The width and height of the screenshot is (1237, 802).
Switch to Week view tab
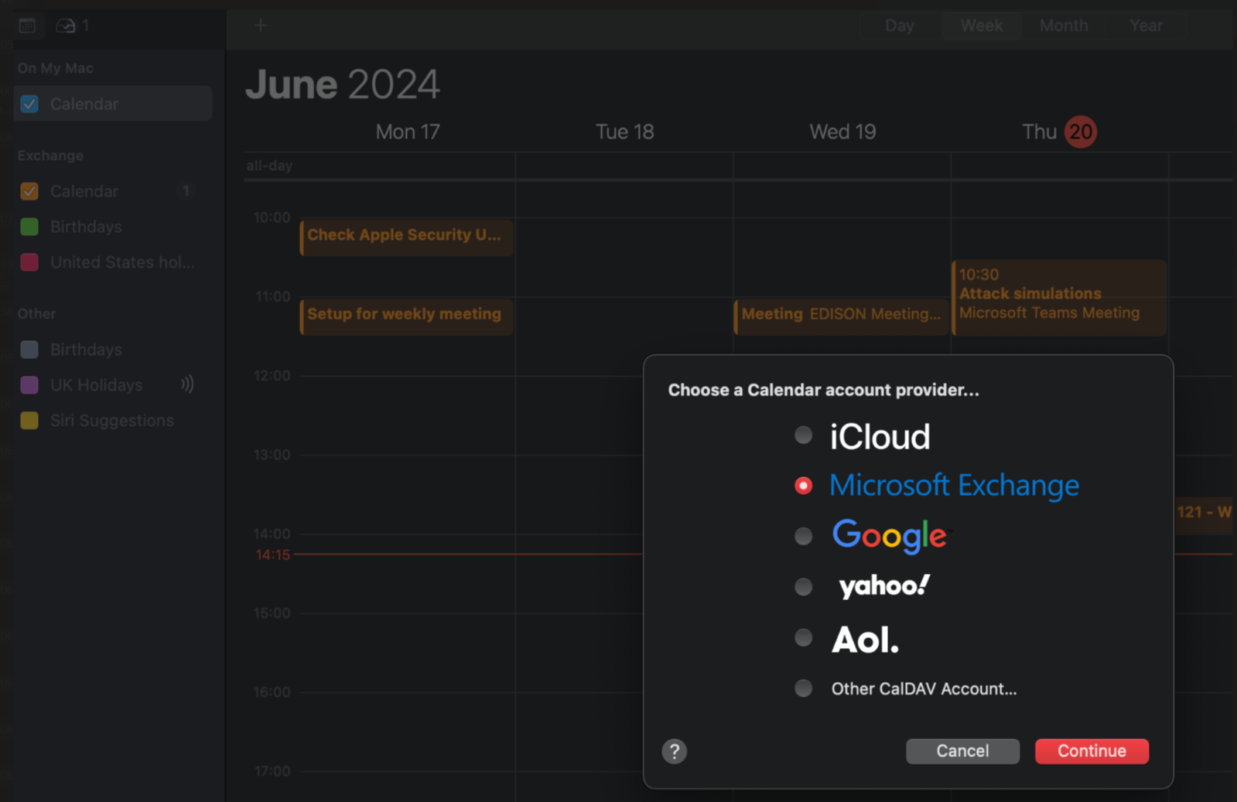tap(982, 26)
